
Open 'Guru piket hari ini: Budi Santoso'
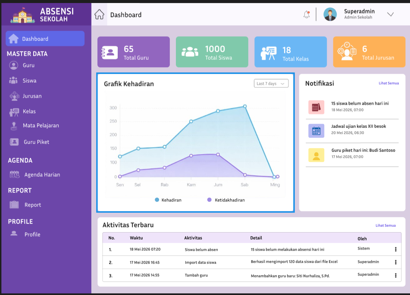363,150
